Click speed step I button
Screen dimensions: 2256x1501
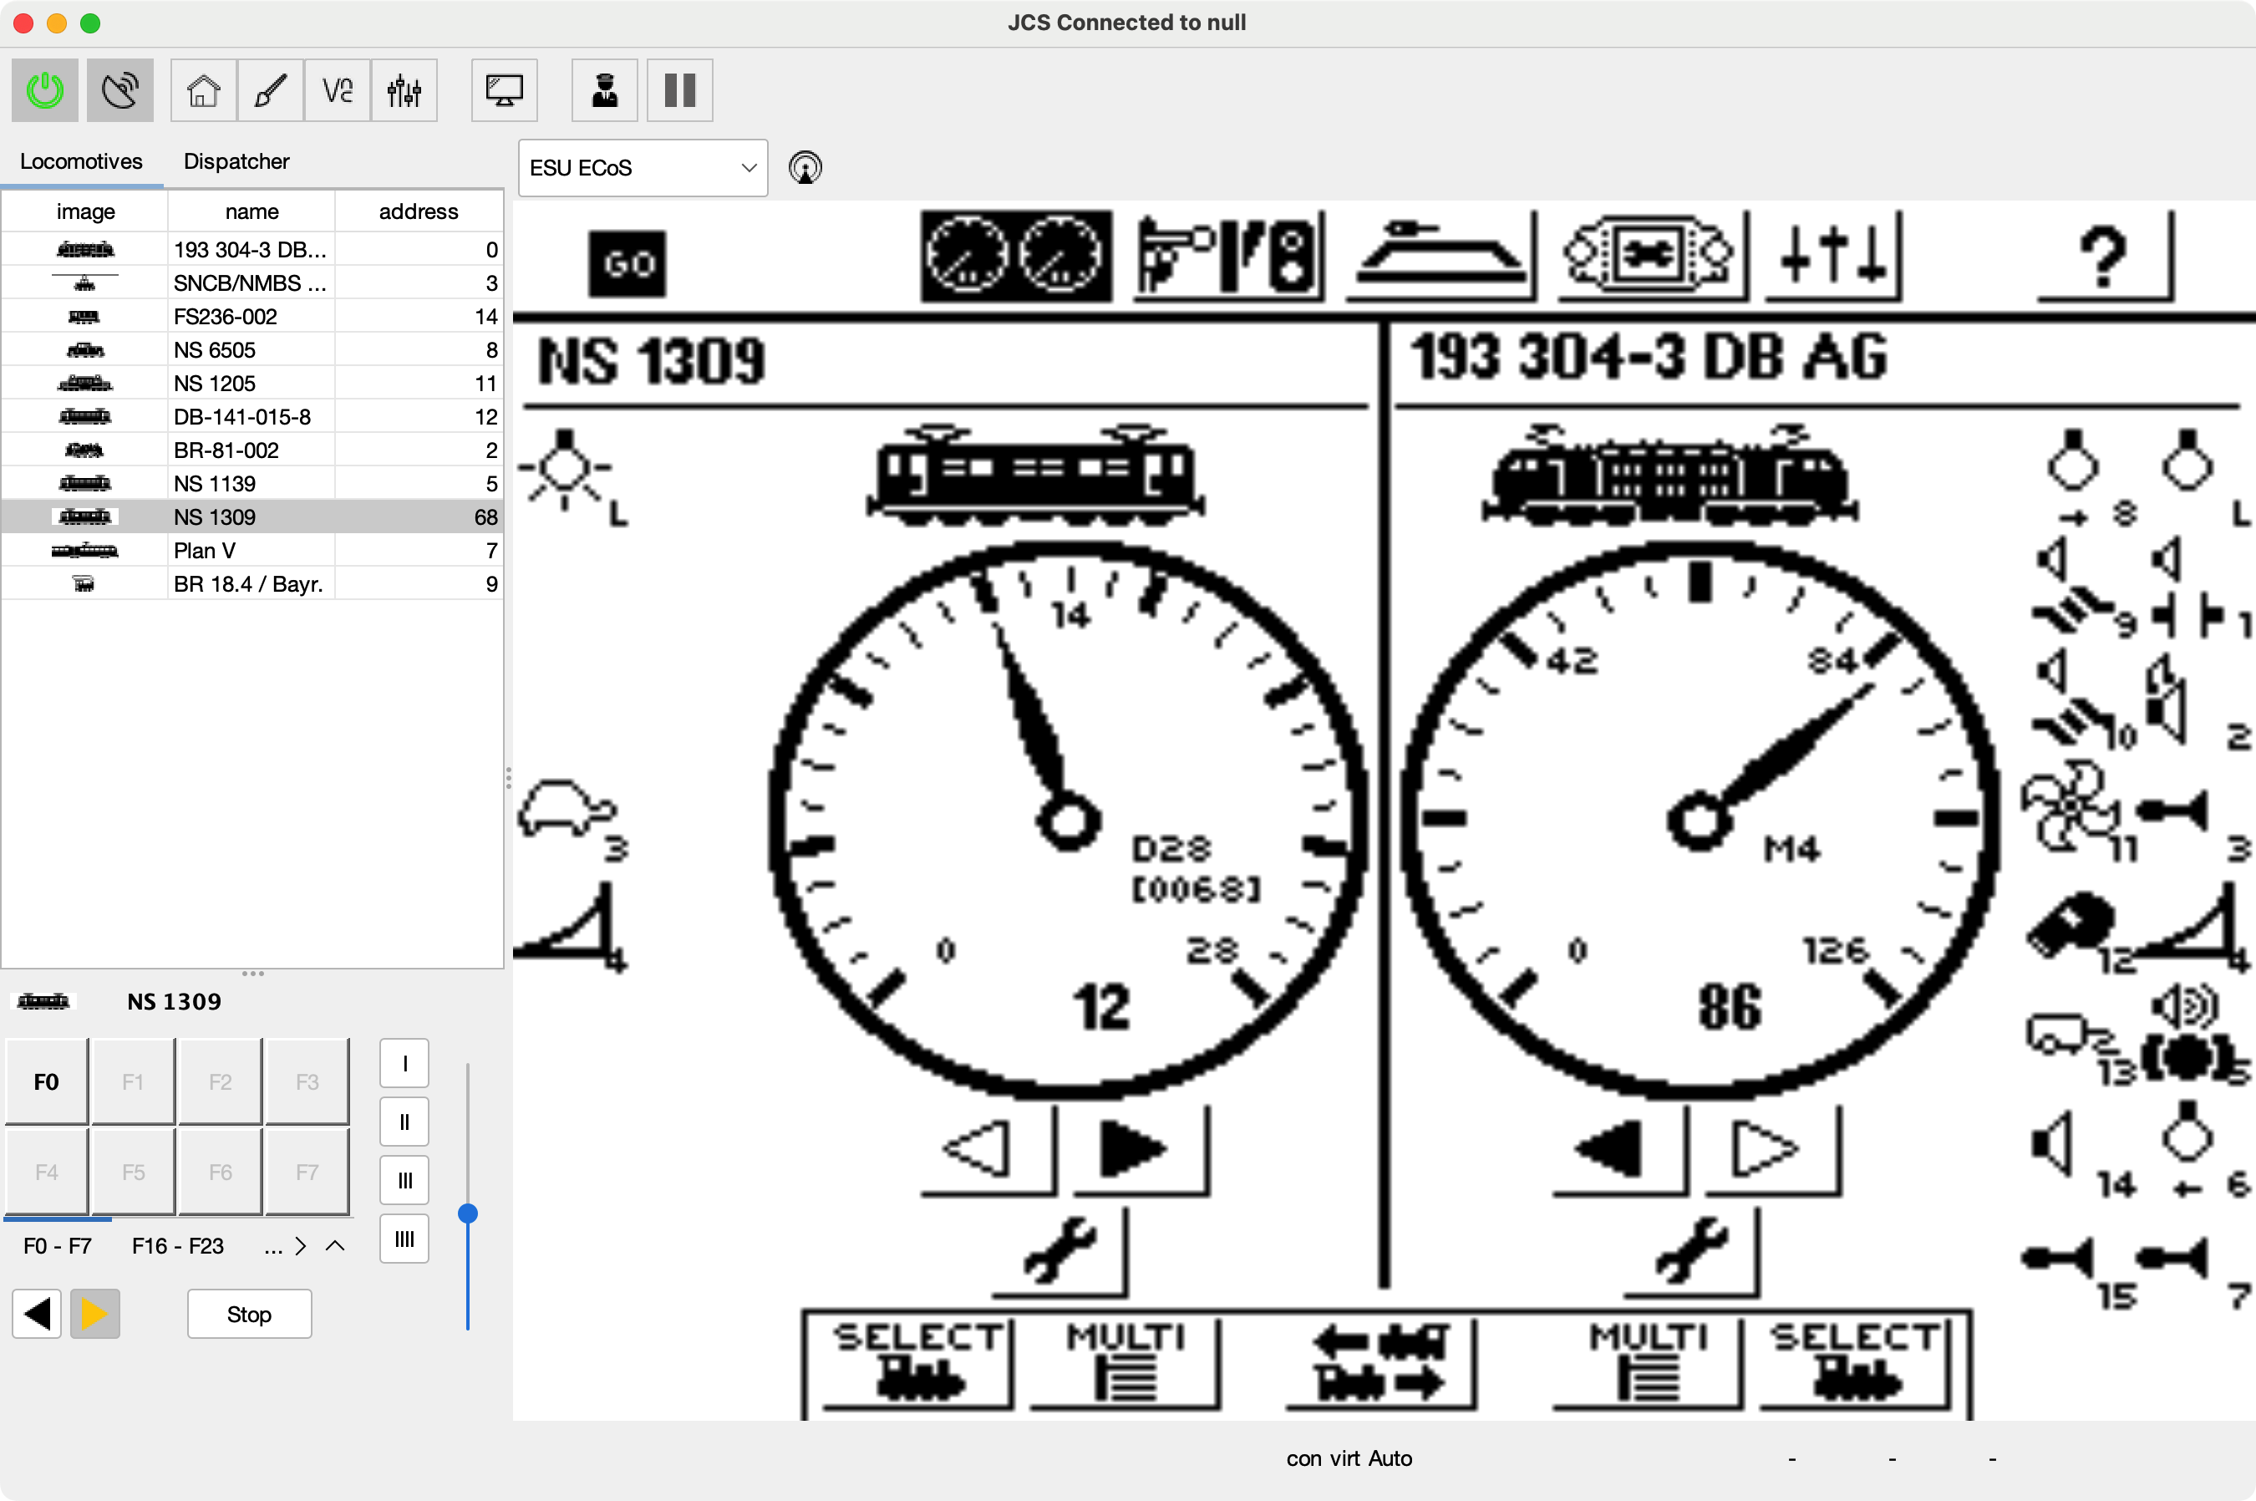pos(405,1062)
